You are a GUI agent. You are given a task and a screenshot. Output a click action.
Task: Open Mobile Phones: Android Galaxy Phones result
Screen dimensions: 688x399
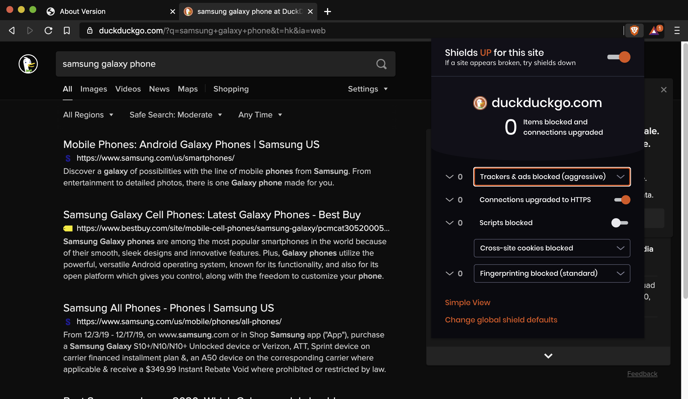[x=191, y=145]
